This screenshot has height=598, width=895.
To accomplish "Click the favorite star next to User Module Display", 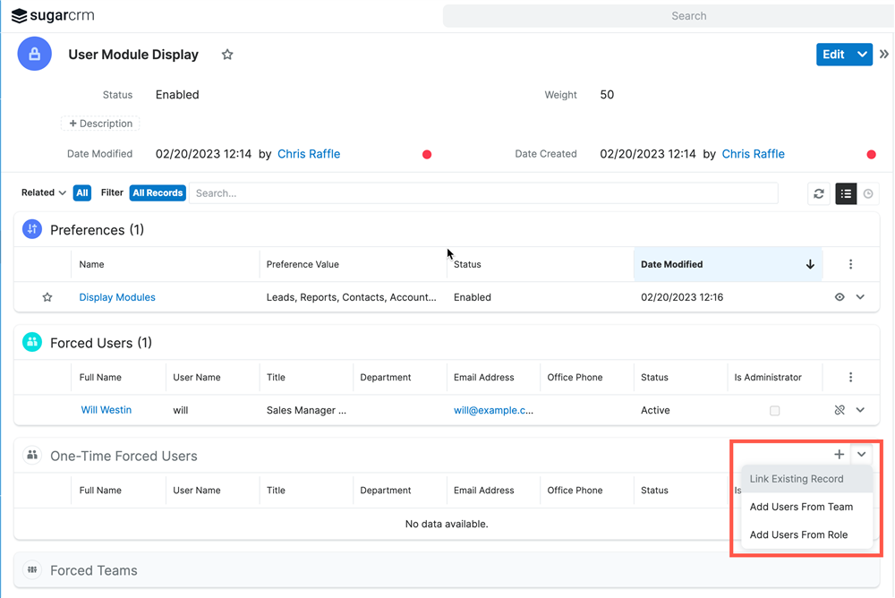I will [x=227, y=55].
